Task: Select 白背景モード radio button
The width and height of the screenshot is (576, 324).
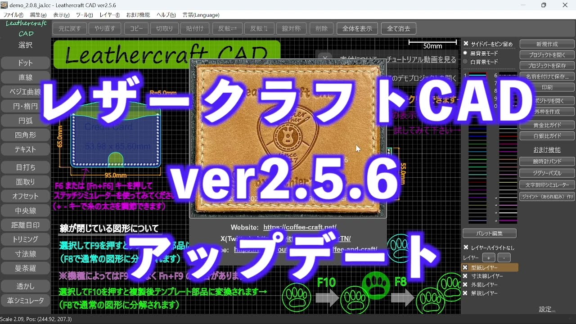Action: pos(466,62)
